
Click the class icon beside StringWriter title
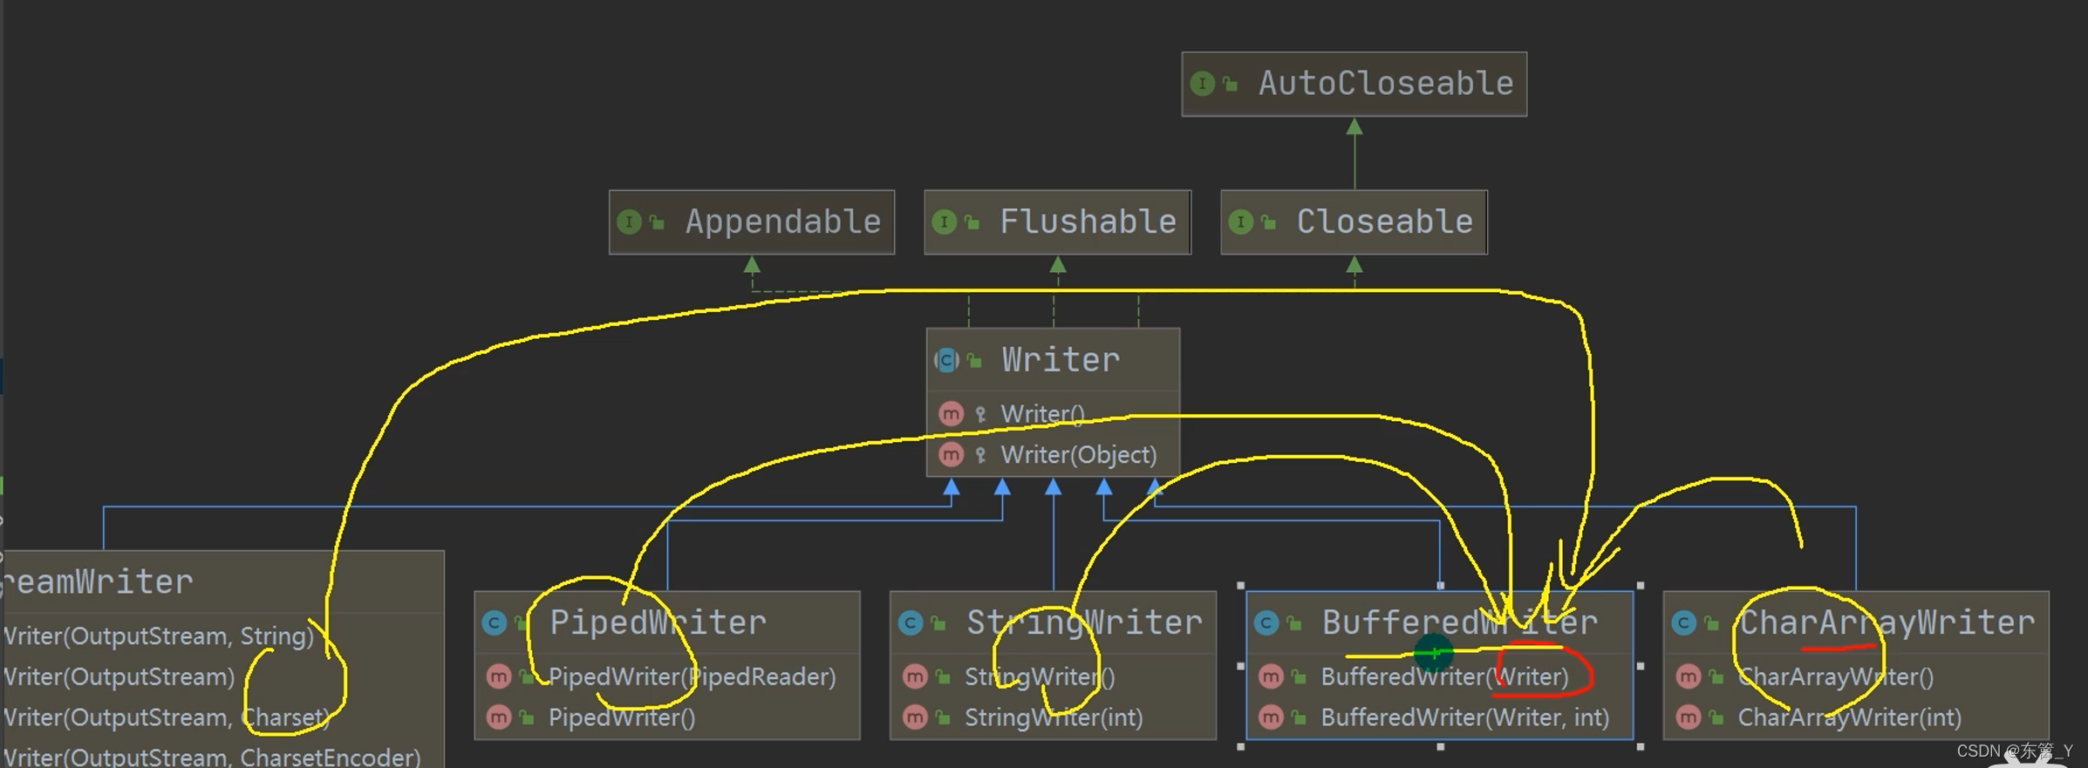point(911,623)
